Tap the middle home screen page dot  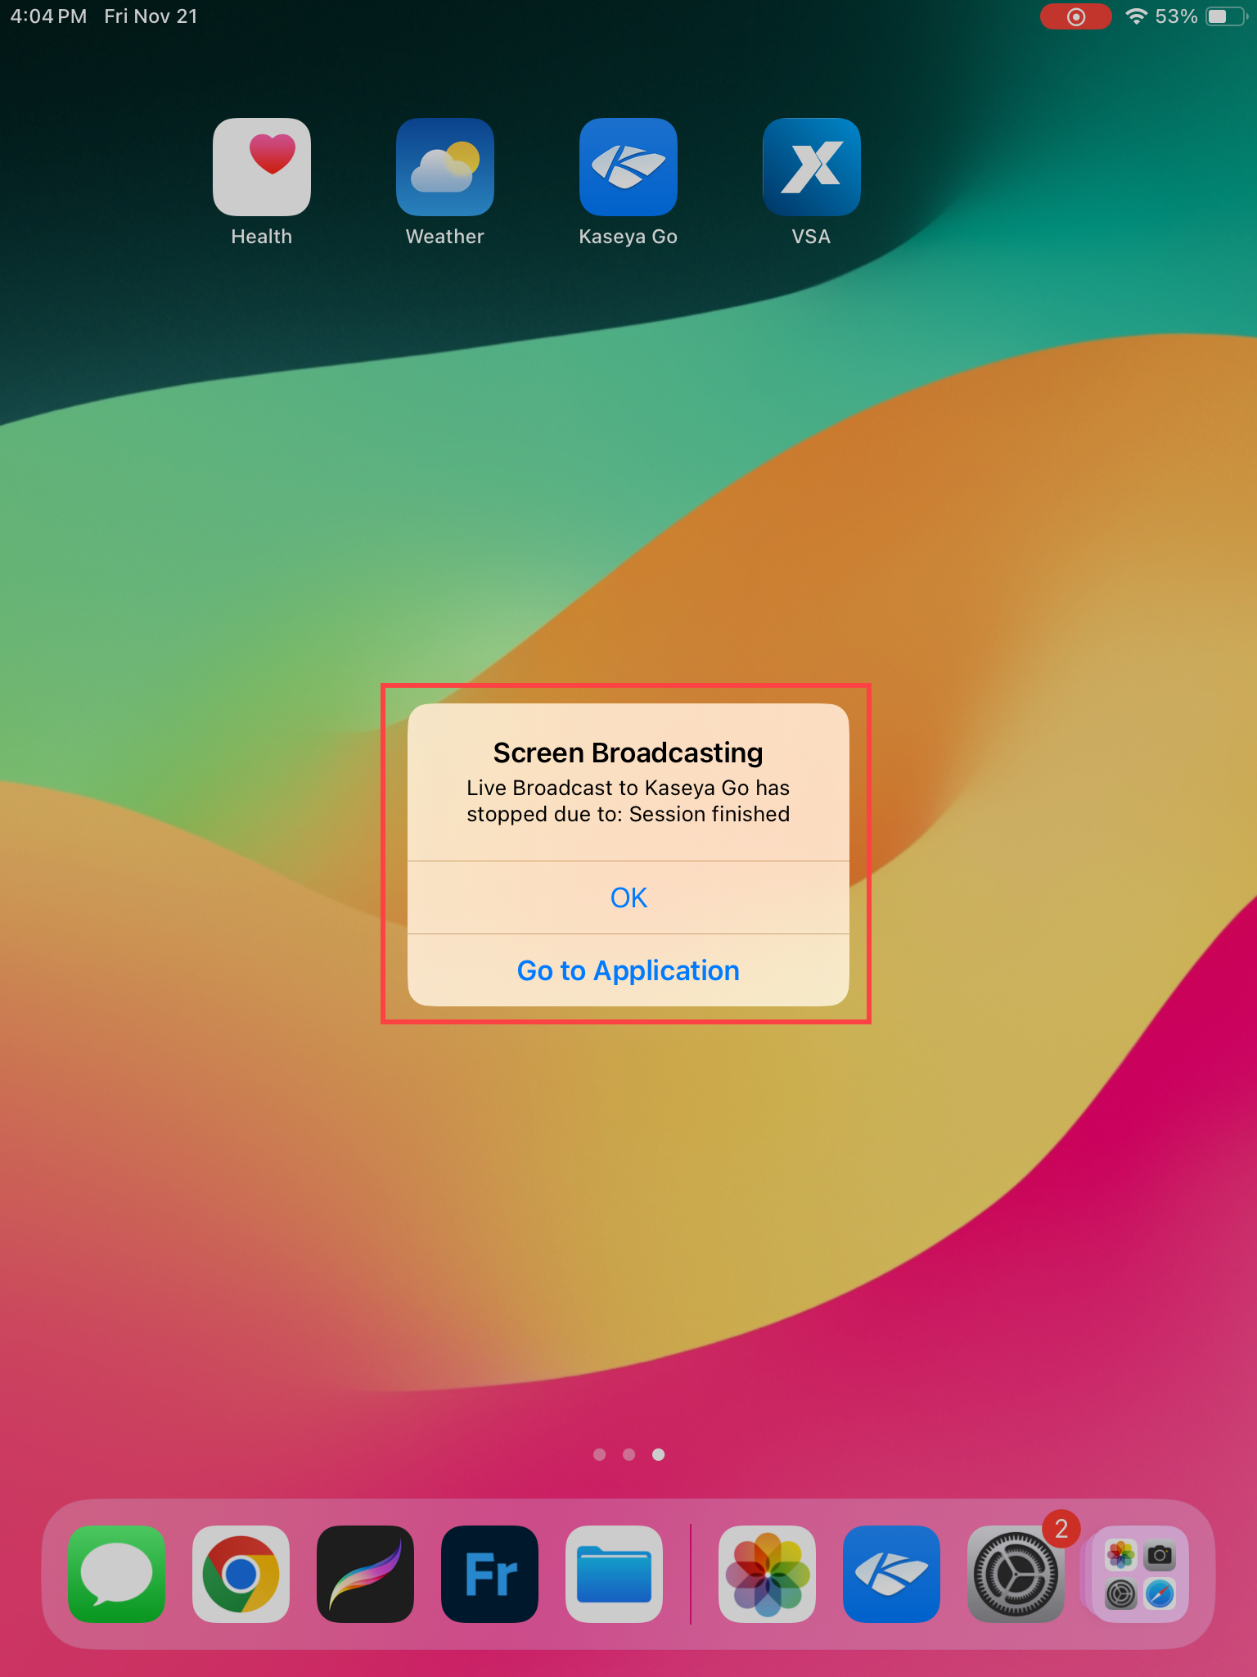628,1454
